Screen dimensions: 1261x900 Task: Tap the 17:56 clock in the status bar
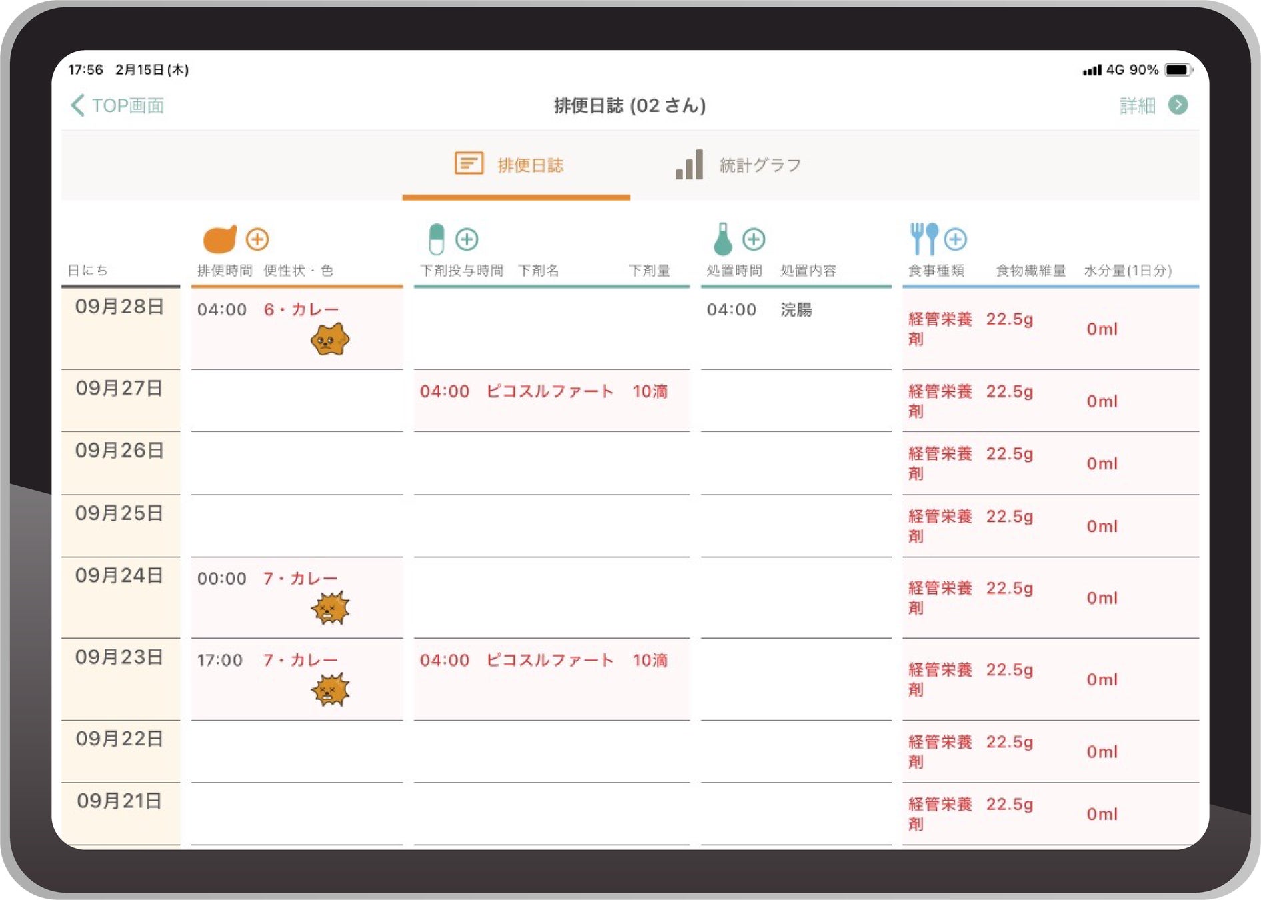(x=85, y=69)
